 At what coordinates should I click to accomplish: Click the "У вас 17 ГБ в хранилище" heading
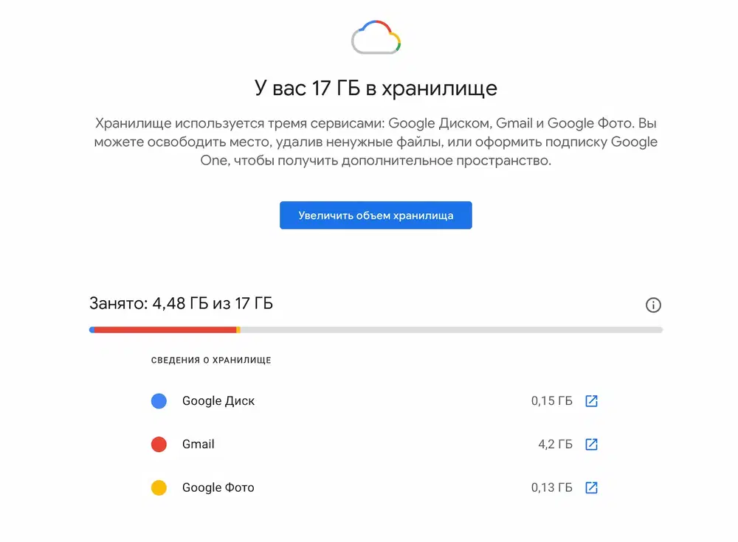click(x=376, y=88)
